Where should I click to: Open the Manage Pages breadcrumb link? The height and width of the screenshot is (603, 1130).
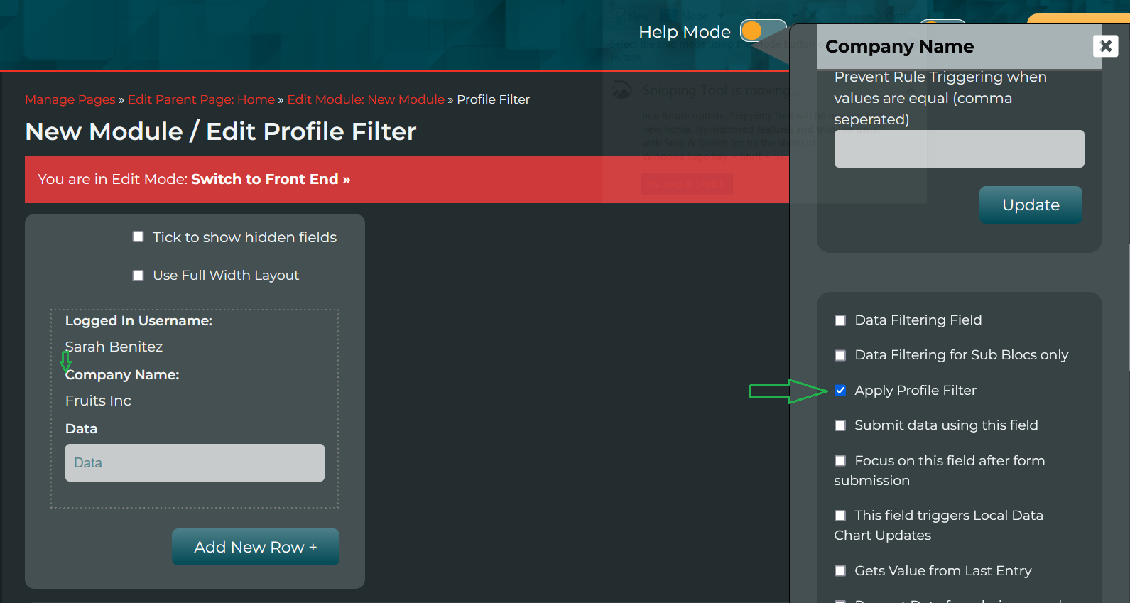pos(70,99)
